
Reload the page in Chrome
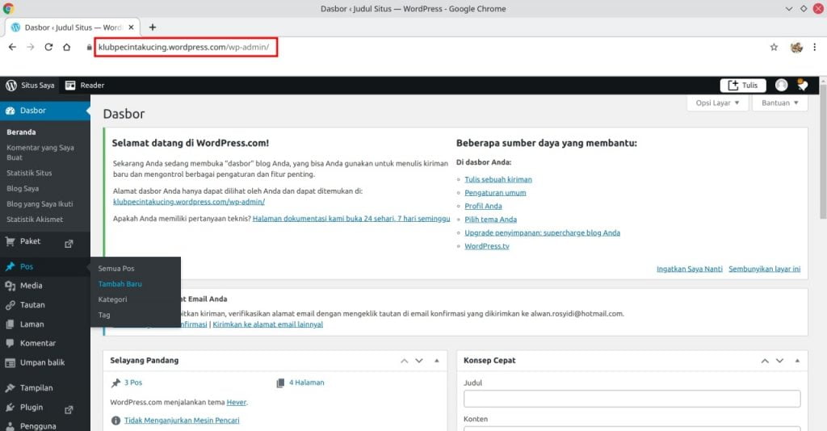click(48, 47)
